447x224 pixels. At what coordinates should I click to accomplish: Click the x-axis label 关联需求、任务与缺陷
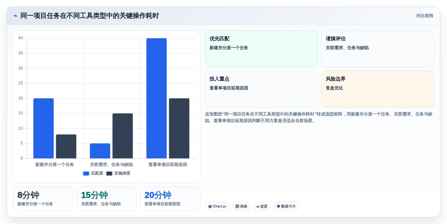[111, 165]
